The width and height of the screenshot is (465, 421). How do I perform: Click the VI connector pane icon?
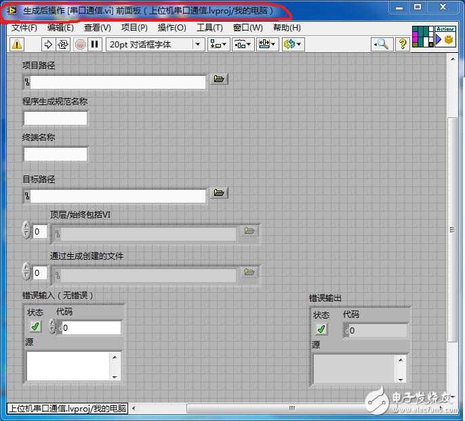[x=423, y=37]
